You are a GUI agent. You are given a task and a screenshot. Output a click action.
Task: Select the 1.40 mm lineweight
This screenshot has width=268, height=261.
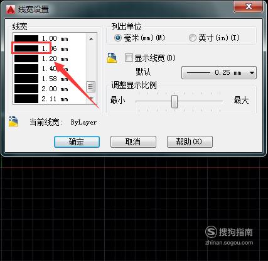point(50,69)
